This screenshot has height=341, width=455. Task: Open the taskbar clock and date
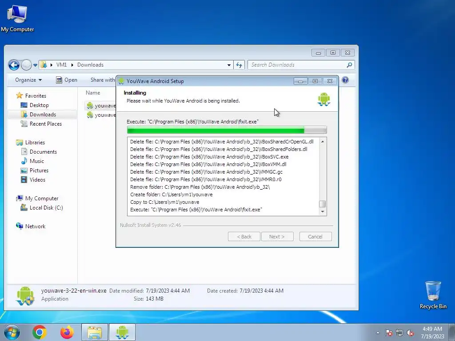pyautogui.click(x=432, y=333)
